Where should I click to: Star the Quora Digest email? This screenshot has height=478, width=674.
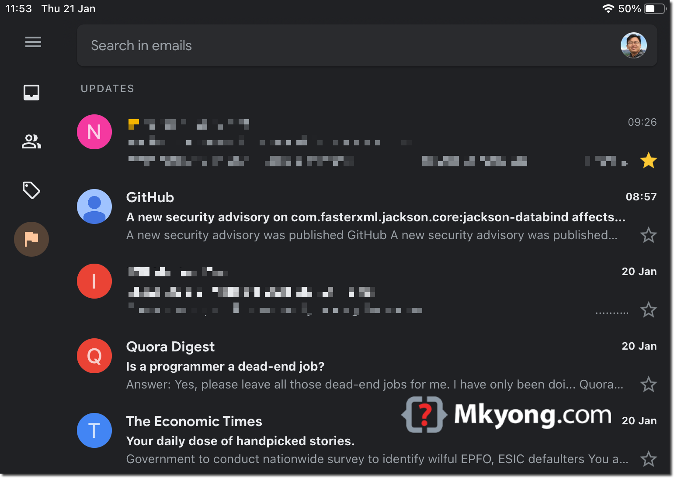pyautogui.click(x=649, y=385)
